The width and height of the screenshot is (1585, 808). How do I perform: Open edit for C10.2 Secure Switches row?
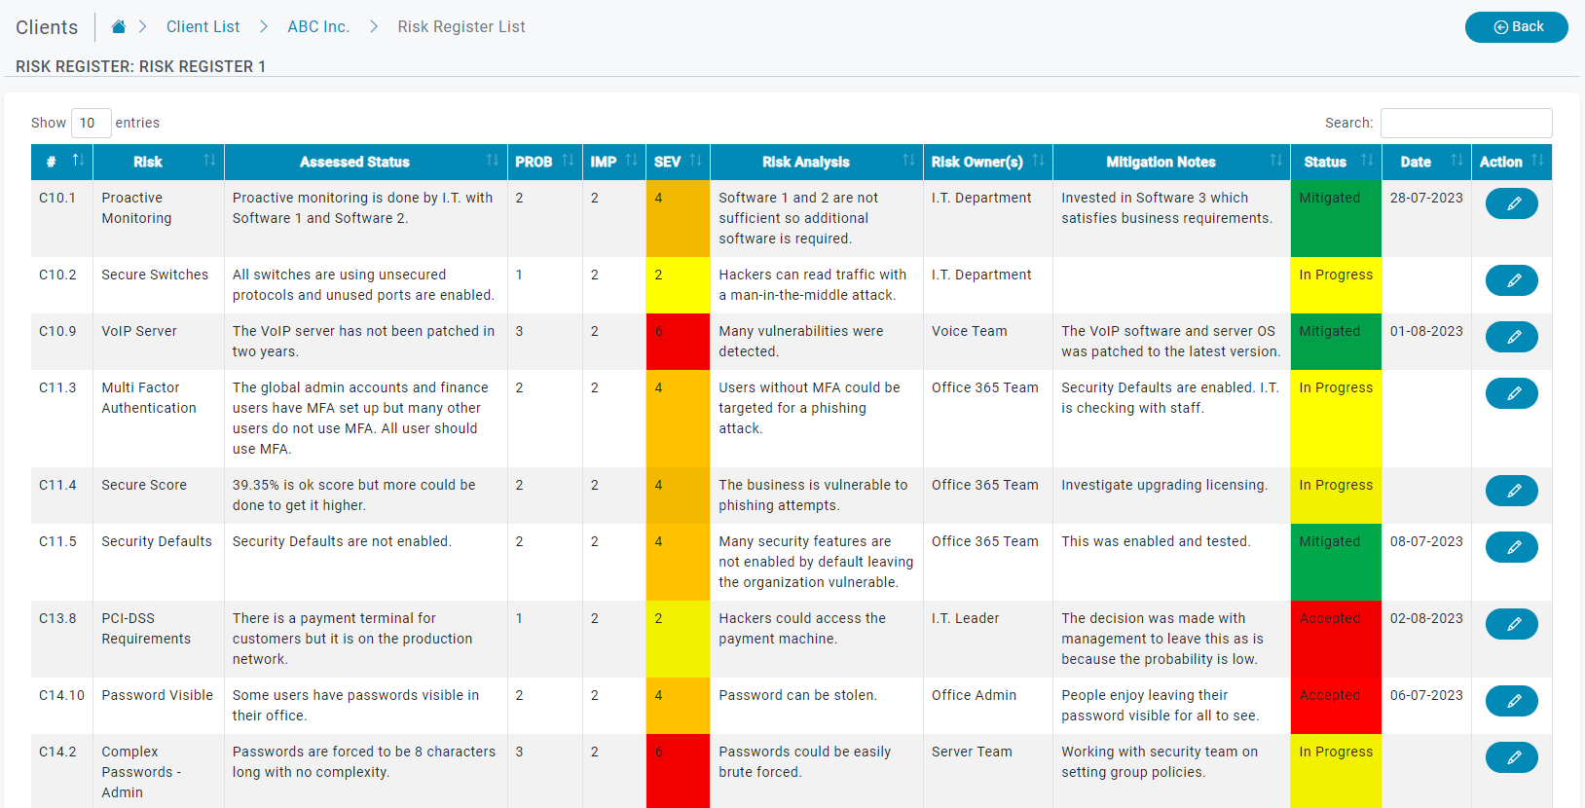[x=1511, y=280]
